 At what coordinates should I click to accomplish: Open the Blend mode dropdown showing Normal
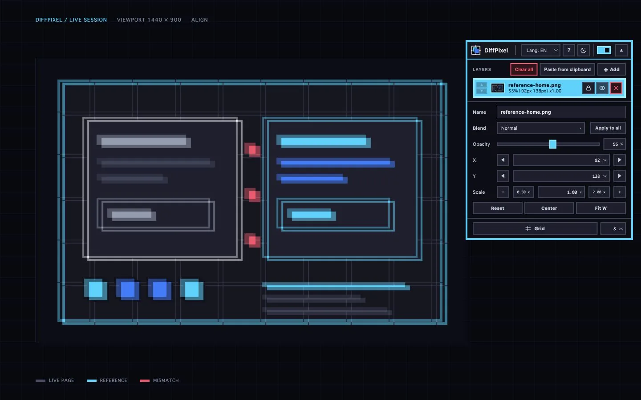click(x=540, y=128)
